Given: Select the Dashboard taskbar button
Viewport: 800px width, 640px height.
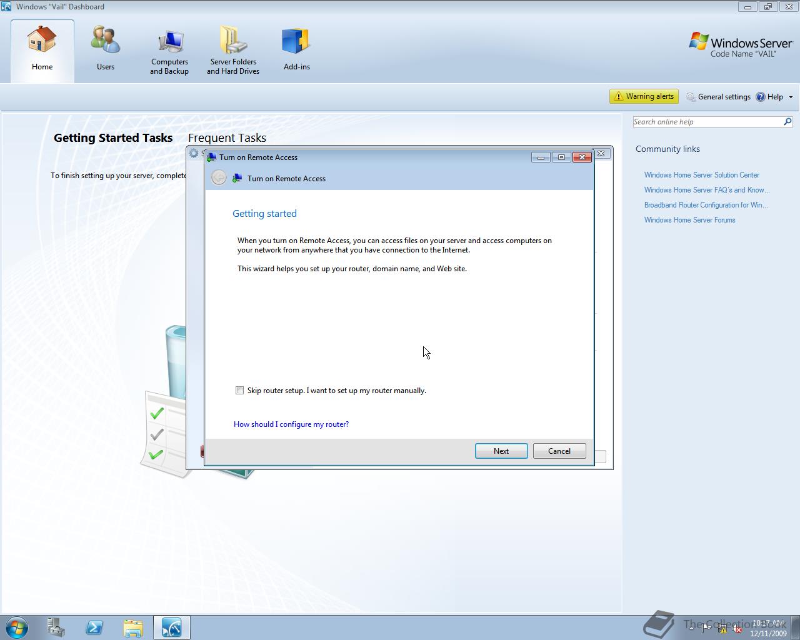Looking at the screenshot, I should coord(172,627).
